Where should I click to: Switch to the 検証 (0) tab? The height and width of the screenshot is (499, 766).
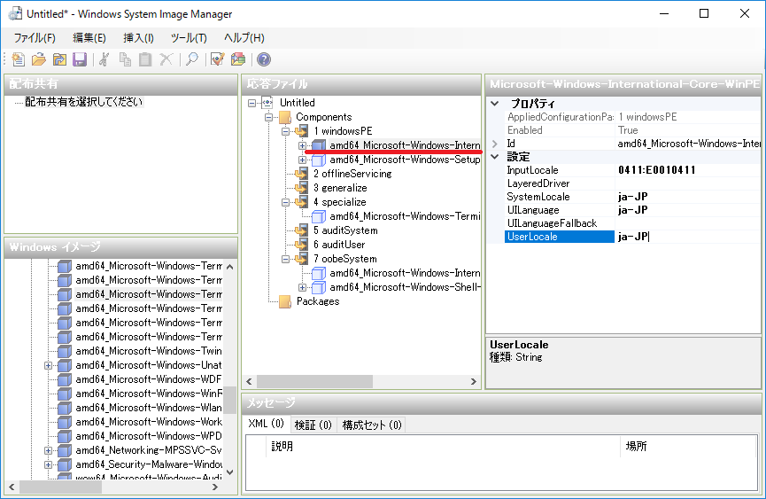[313, 425]
